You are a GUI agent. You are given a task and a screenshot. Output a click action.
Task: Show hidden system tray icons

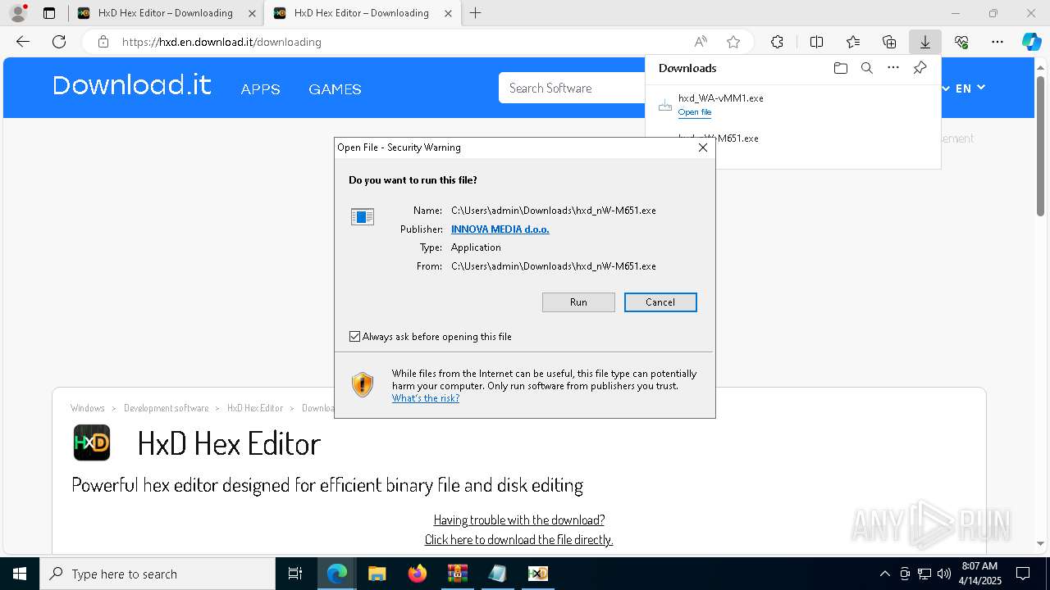click(884, 574)
